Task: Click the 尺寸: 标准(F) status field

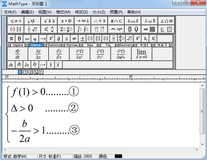Action: 55,156
